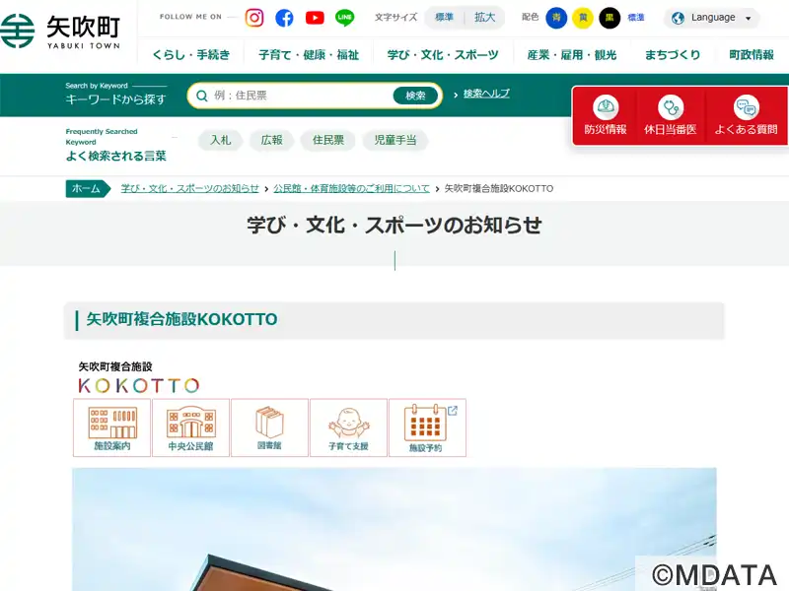Select the 入札 keyword tag
Screen dimensions: 789x591
tap(220, 140)
